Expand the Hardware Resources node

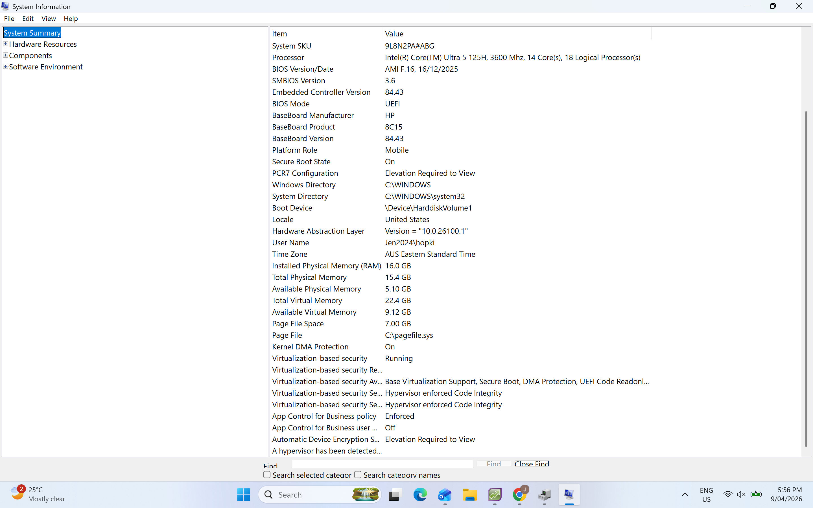tap(5, 44)
